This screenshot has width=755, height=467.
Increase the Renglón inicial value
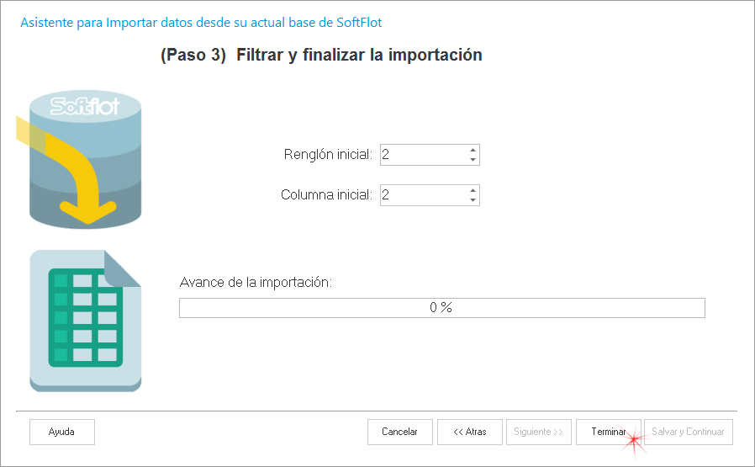[473, 150]
